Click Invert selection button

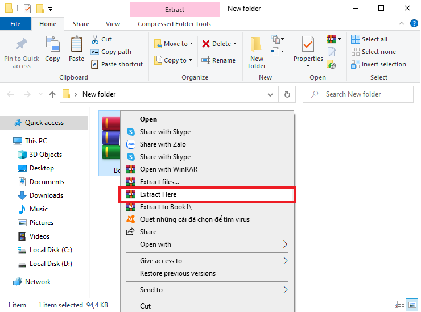(x=383, y=64)
